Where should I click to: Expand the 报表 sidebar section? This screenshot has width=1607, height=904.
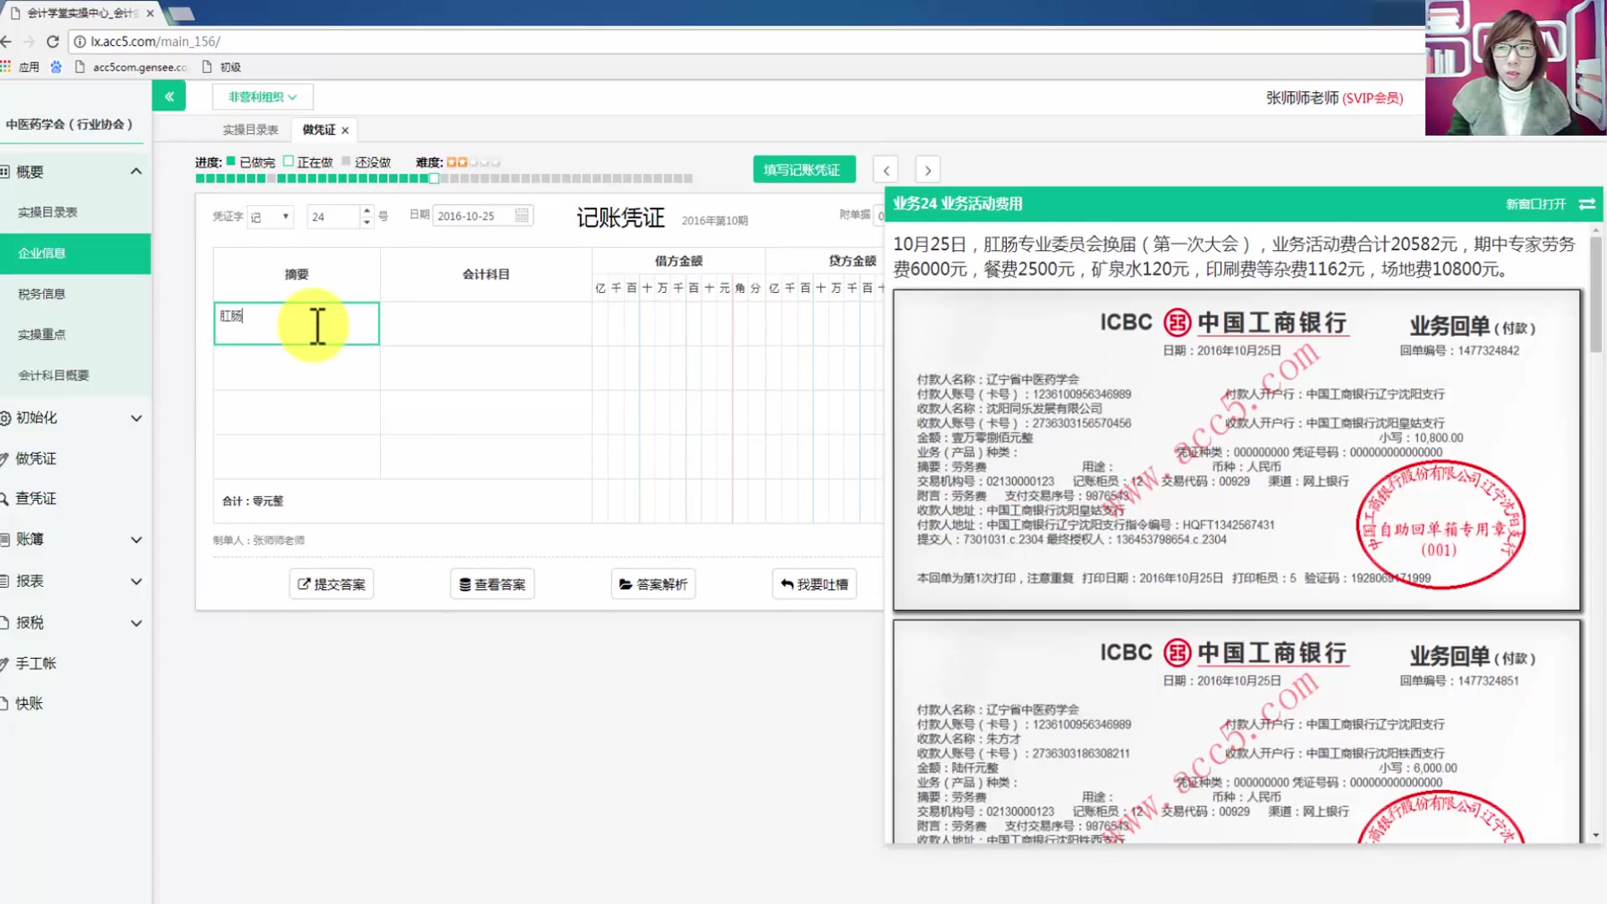(136, 582)
